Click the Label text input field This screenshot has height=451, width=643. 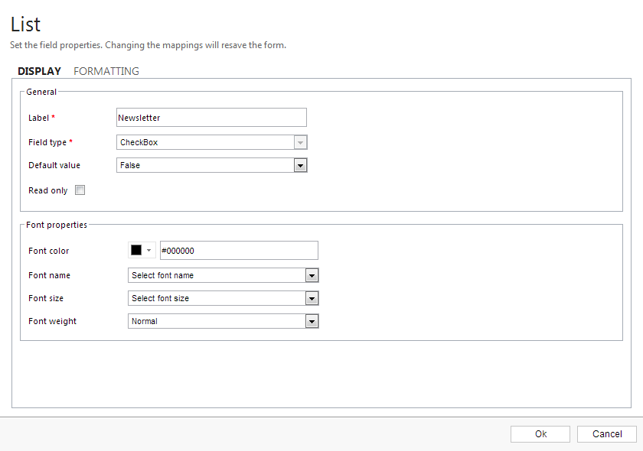pyautogui.click(x=211, y=118)
